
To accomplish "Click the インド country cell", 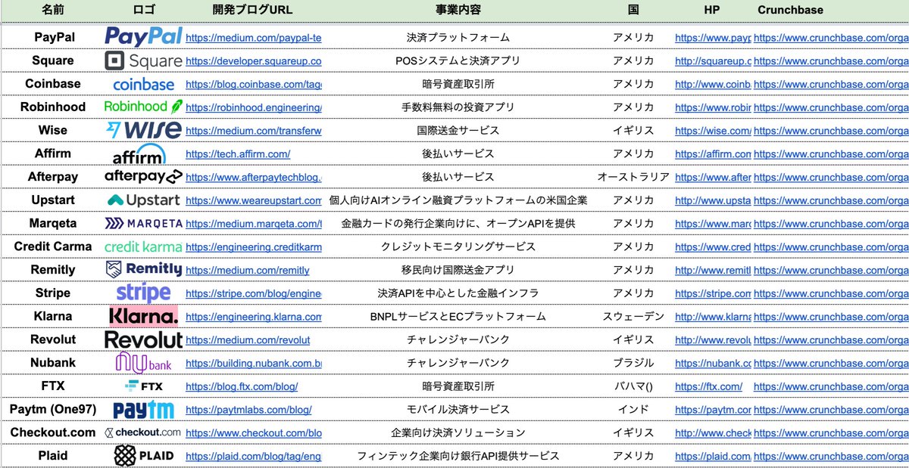I will pos(633,410).
